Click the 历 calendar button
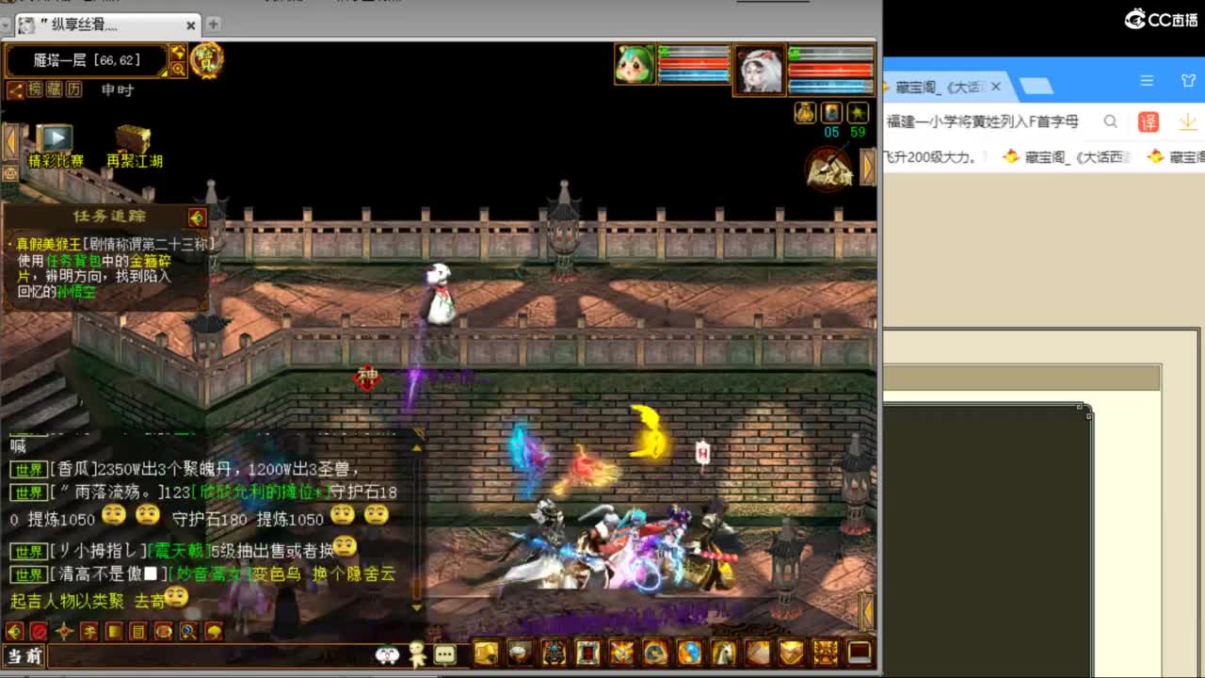1205x678 pixels. 74,89
